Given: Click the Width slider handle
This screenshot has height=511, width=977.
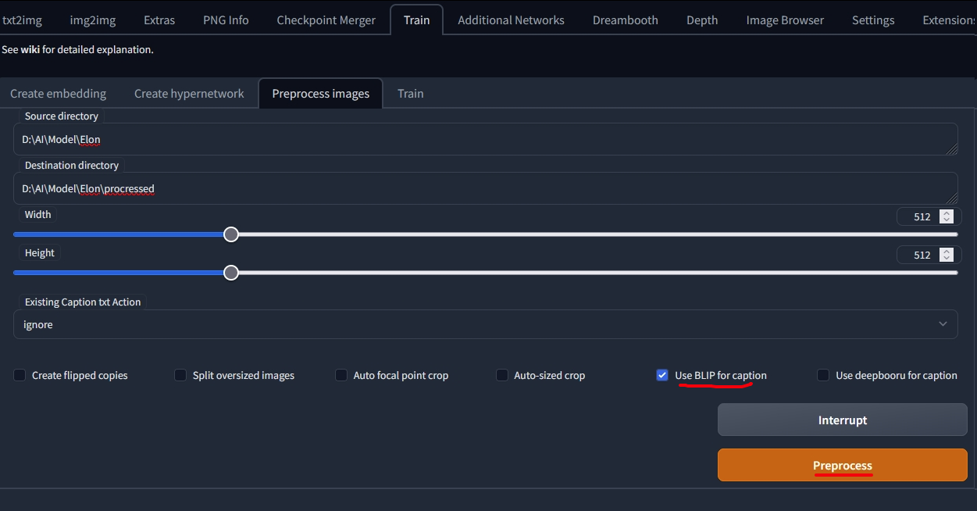Looking at the screenshot, I should [x=231, y=234].
